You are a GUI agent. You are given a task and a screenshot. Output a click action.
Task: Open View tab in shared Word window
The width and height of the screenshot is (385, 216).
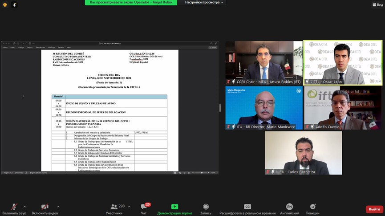click(69, 47)
